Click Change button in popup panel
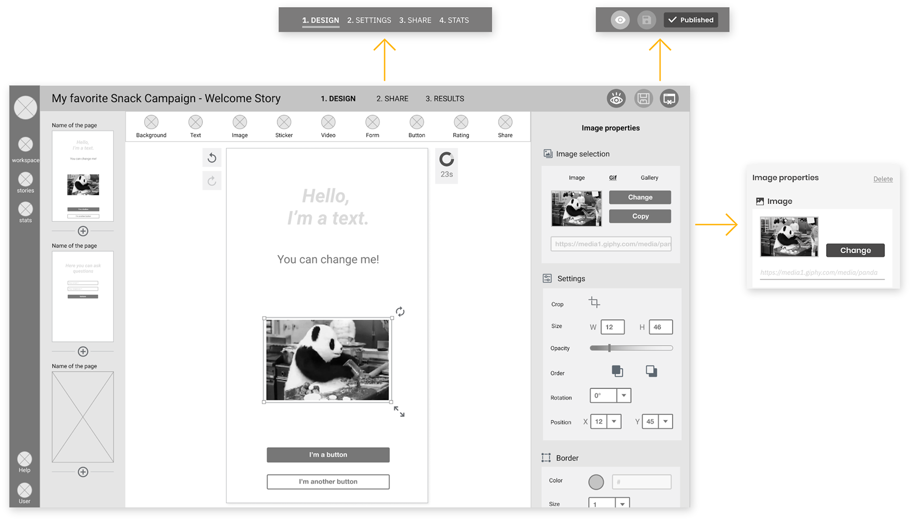Screen dimensions: 916x519 855,250
